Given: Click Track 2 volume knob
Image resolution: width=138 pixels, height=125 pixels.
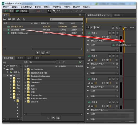Looking at the screenshot, I should tap(92, 60).
